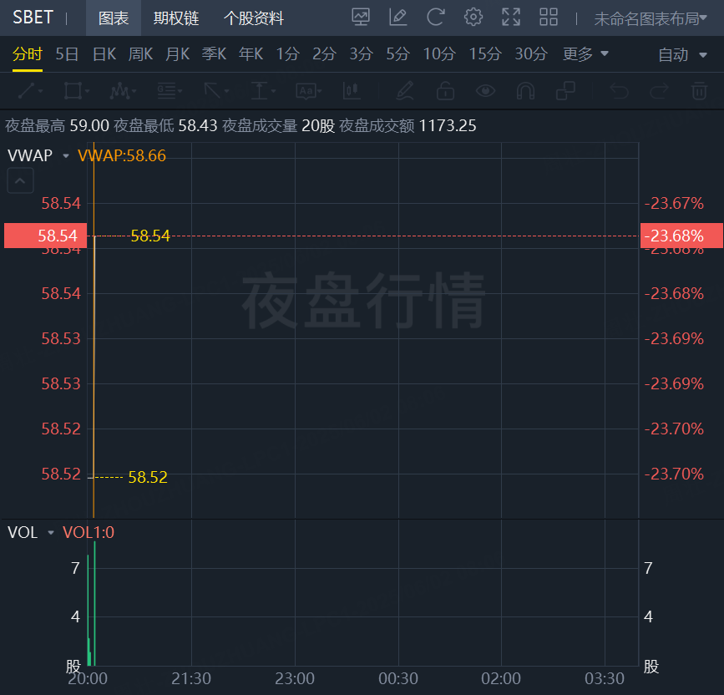Viewport: 724px width, 695px height.
Task: Open the multi-chart grid layout icon
Action: pyautogui.click(x=549, y=18)
